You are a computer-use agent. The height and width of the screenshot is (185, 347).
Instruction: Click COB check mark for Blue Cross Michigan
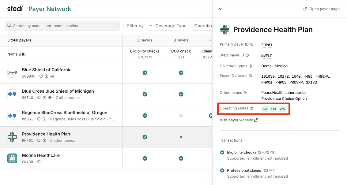pyautogui.click(x=181, y=94)
